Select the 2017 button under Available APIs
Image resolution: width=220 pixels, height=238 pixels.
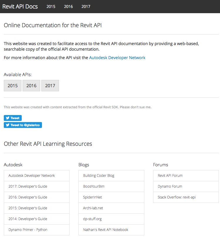click(x=50, y=86)
